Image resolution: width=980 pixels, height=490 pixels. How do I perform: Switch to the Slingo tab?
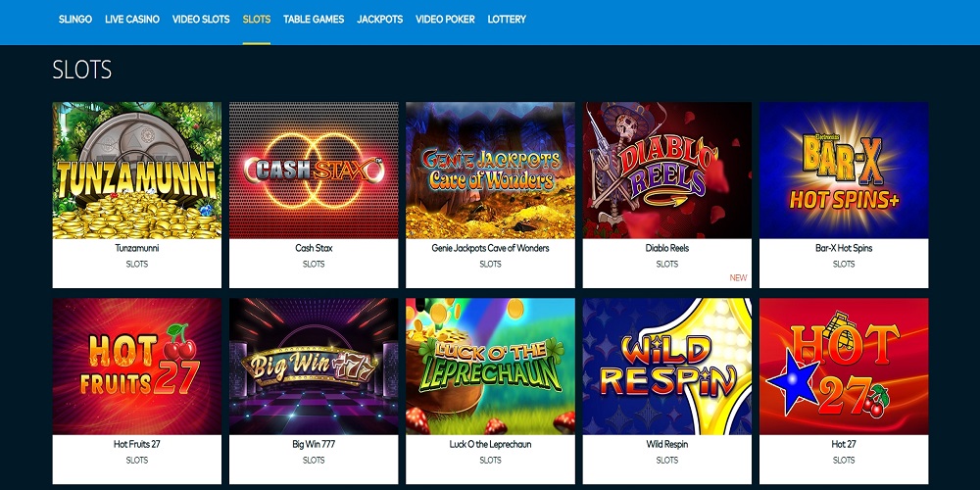click(75, 20)
